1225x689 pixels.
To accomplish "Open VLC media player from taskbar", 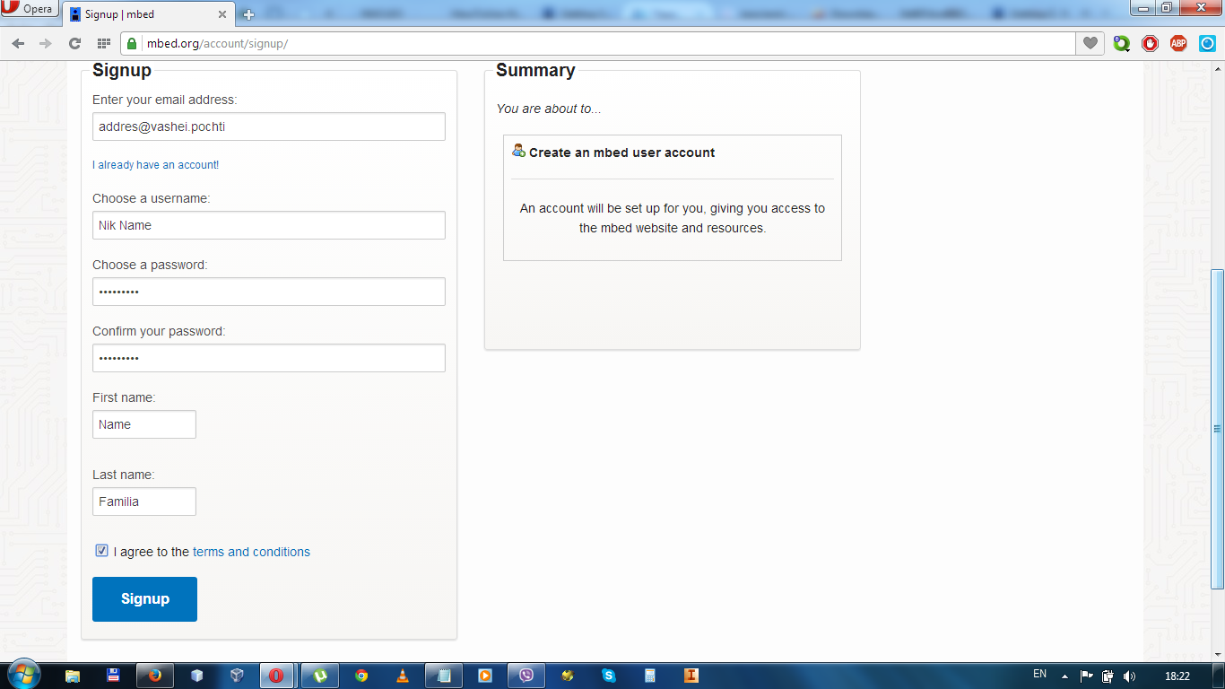I will [x=403, y=676].
